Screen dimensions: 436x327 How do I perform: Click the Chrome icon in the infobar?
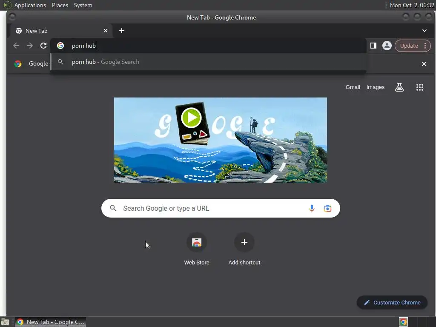click(x=18, y=64)
